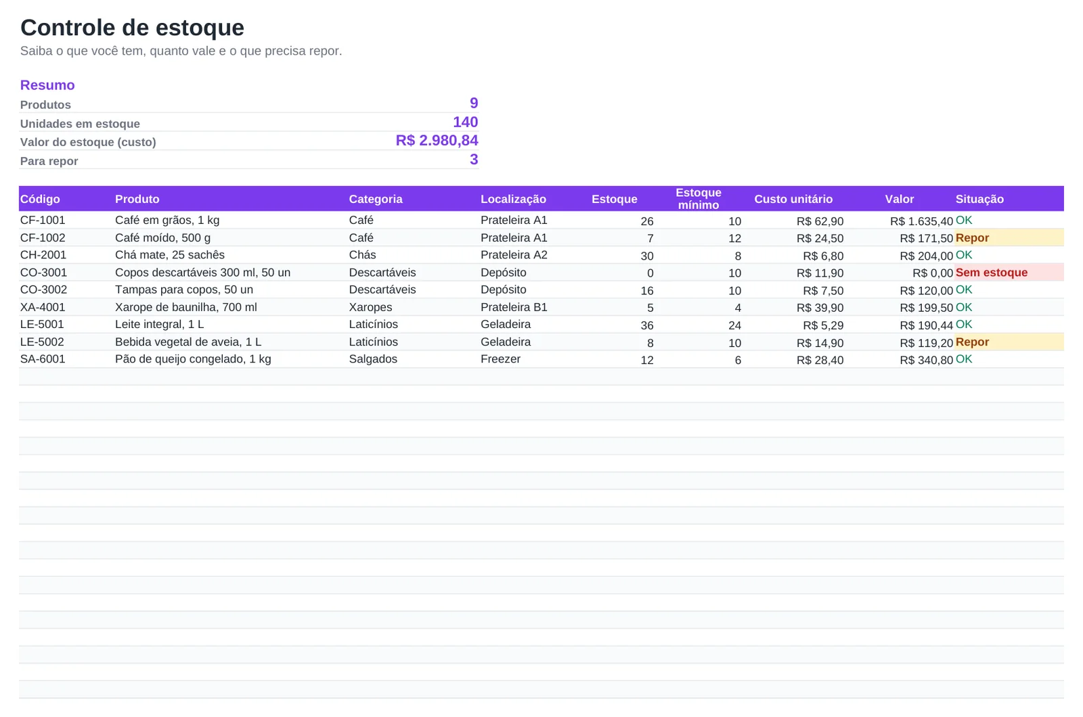Screen dimensions: 1083x717
Task: Select the Freezer location cell
Action: (x=500, y=359)
